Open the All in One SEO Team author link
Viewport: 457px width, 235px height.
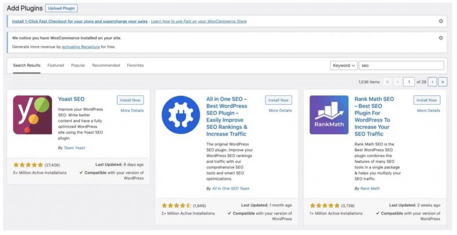click(x=231, y=188)
